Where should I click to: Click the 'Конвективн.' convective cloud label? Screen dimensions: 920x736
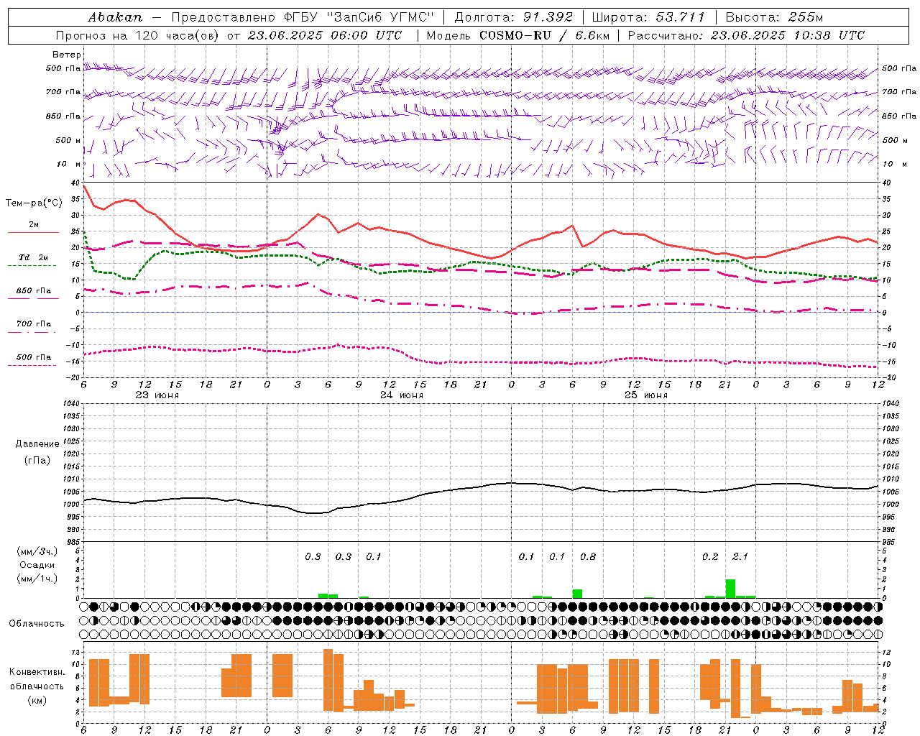[x=37, y=672]
